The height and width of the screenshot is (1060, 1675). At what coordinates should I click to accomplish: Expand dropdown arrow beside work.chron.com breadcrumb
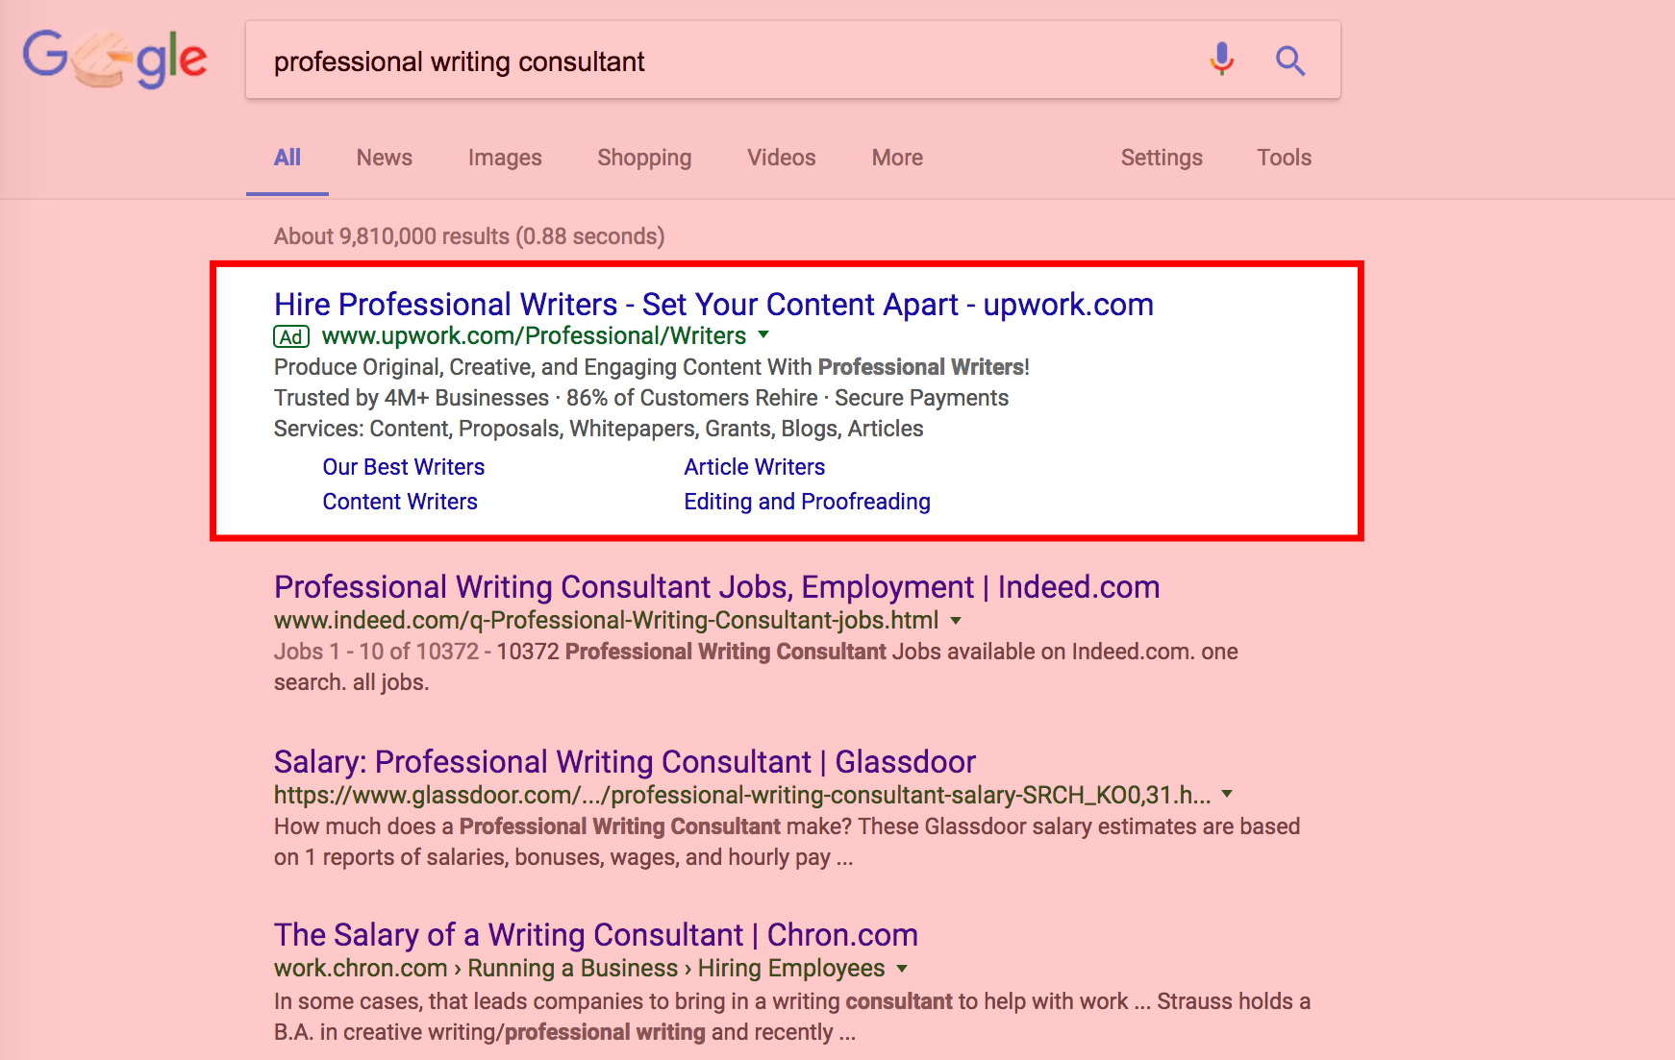(902, 969)
